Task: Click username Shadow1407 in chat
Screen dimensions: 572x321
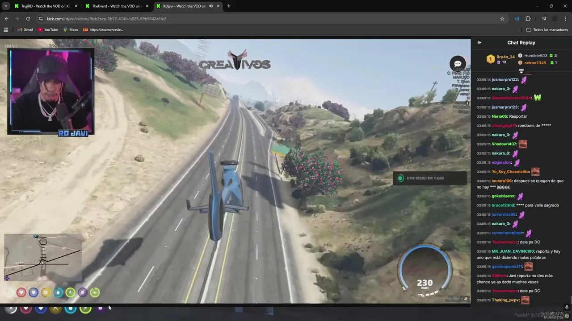Action: coord(504,144)
